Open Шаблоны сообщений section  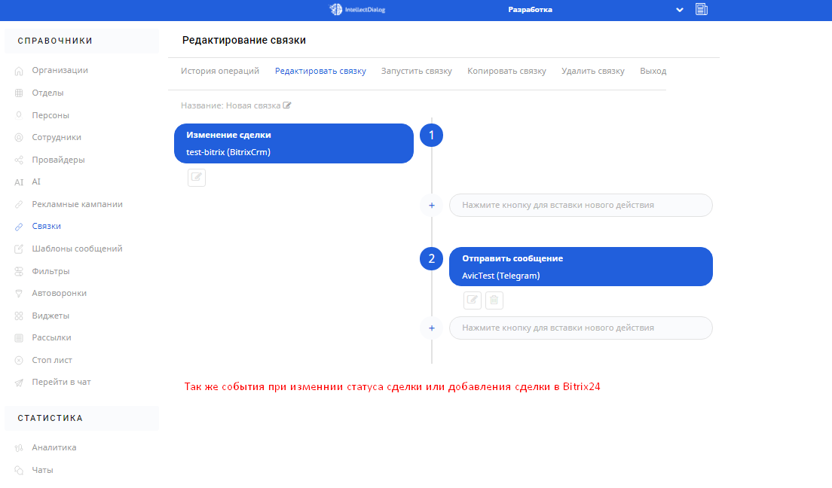(x=77, y=249)
